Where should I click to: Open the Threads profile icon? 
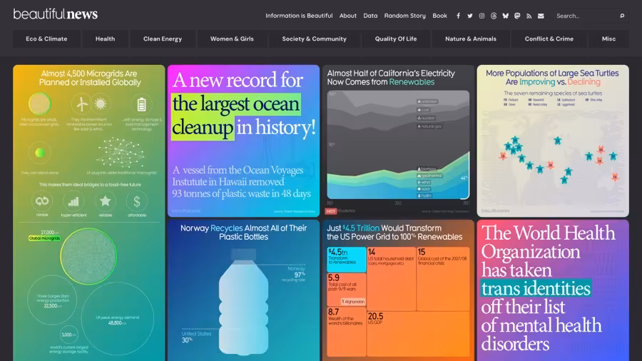tap(494, 16)
